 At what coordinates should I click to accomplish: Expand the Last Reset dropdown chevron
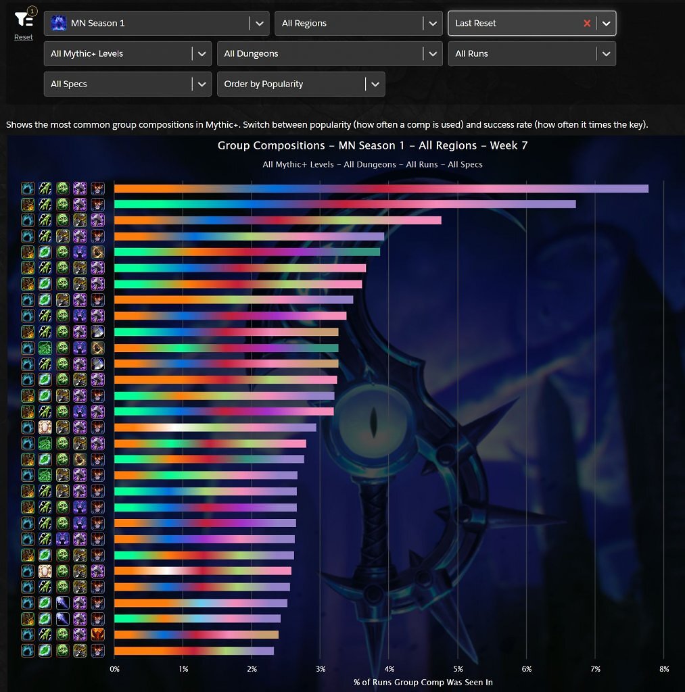point(606,23)
